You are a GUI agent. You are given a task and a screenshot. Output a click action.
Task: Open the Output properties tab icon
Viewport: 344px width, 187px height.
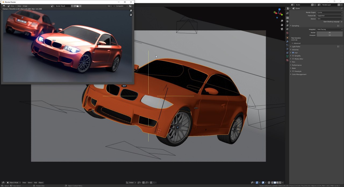[x=287, y=21]
